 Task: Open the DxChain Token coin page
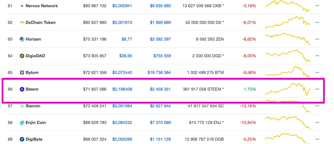click(40, 23)
